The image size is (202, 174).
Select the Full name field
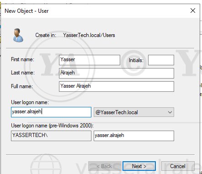(117, 86)
